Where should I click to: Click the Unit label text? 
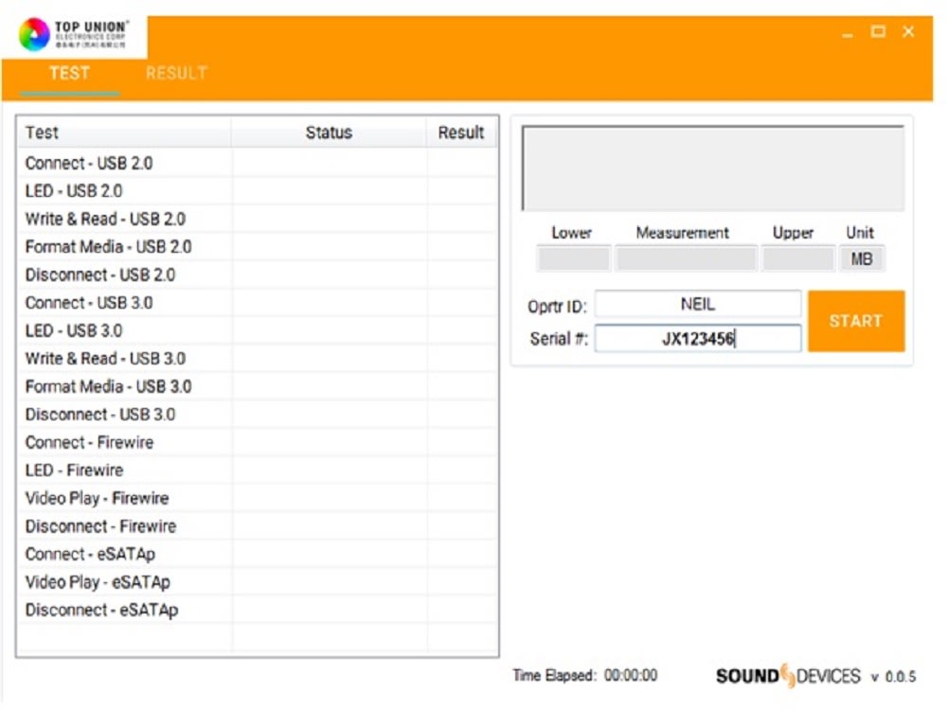tap(860, 233)
